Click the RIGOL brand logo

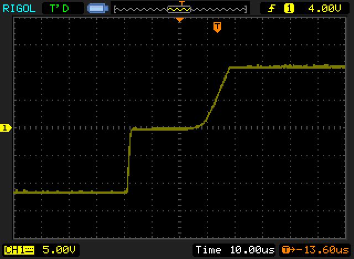tap(19, 9)
